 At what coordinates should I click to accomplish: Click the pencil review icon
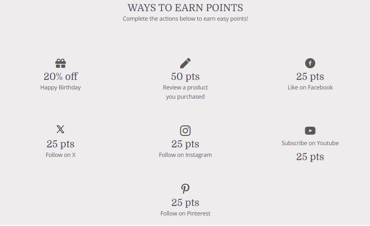(x=185, y=63)
